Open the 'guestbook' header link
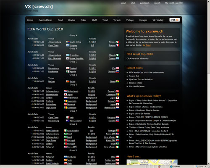The width and height of the screenshot is (210, 168). click(144, 3)
